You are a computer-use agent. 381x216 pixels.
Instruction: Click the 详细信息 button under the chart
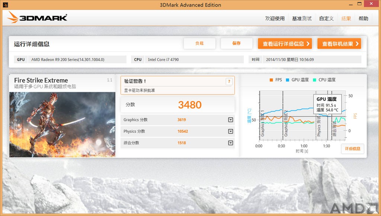pos(353,149)
